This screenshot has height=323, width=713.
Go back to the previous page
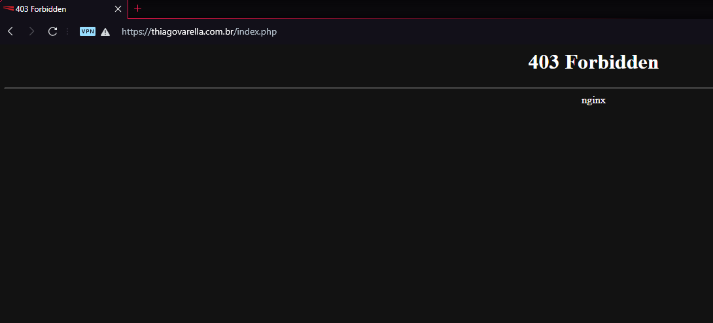pos(10,31)
